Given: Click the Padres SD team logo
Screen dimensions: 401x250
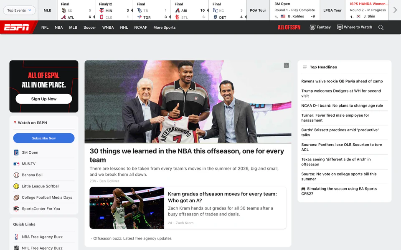Looking at the screenshot, I should pyautogui.click(x=63, y=10).
